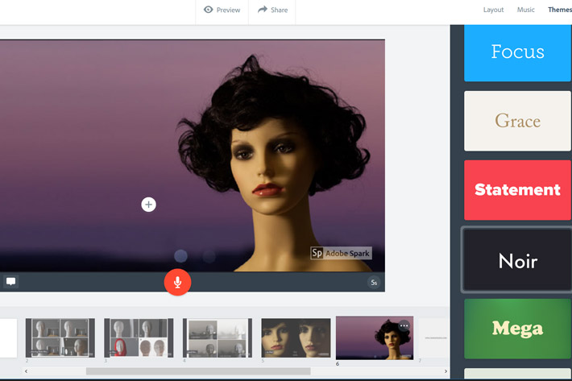Select slide 2 thumbnail
This screenshot has height=381, width=572.
pos(60,338)
